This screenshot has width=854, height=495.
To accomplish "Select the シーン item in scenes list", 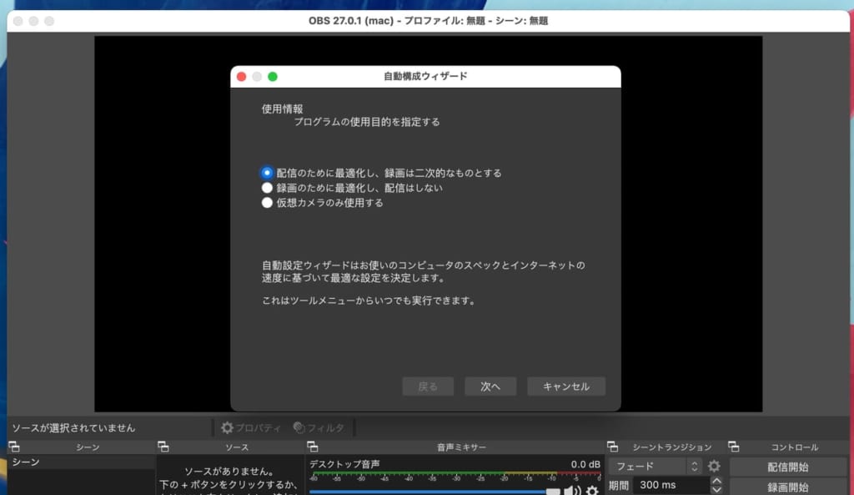I will point(82,462).
